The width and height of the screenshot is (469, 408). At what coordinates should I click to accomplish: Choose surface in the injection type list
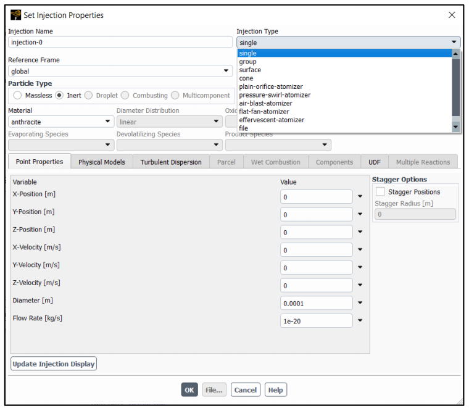tap(344, 70)
